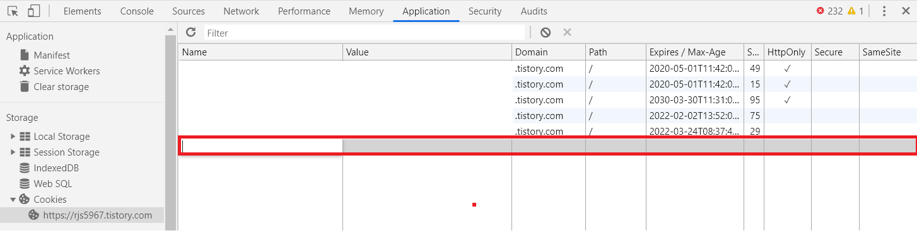Switch to the Memory tab

[x=366, y=11]
